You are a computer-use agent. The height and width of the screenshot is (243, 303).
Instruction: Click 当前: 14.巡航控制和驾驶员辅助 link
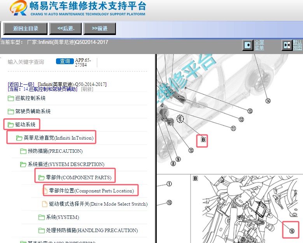[42, 89]
